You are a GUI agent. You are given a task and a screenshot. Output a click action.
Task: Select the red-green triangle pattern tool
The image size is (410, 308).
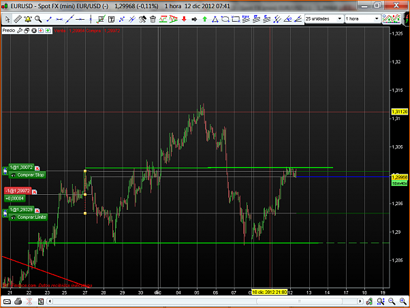(174, 19)
